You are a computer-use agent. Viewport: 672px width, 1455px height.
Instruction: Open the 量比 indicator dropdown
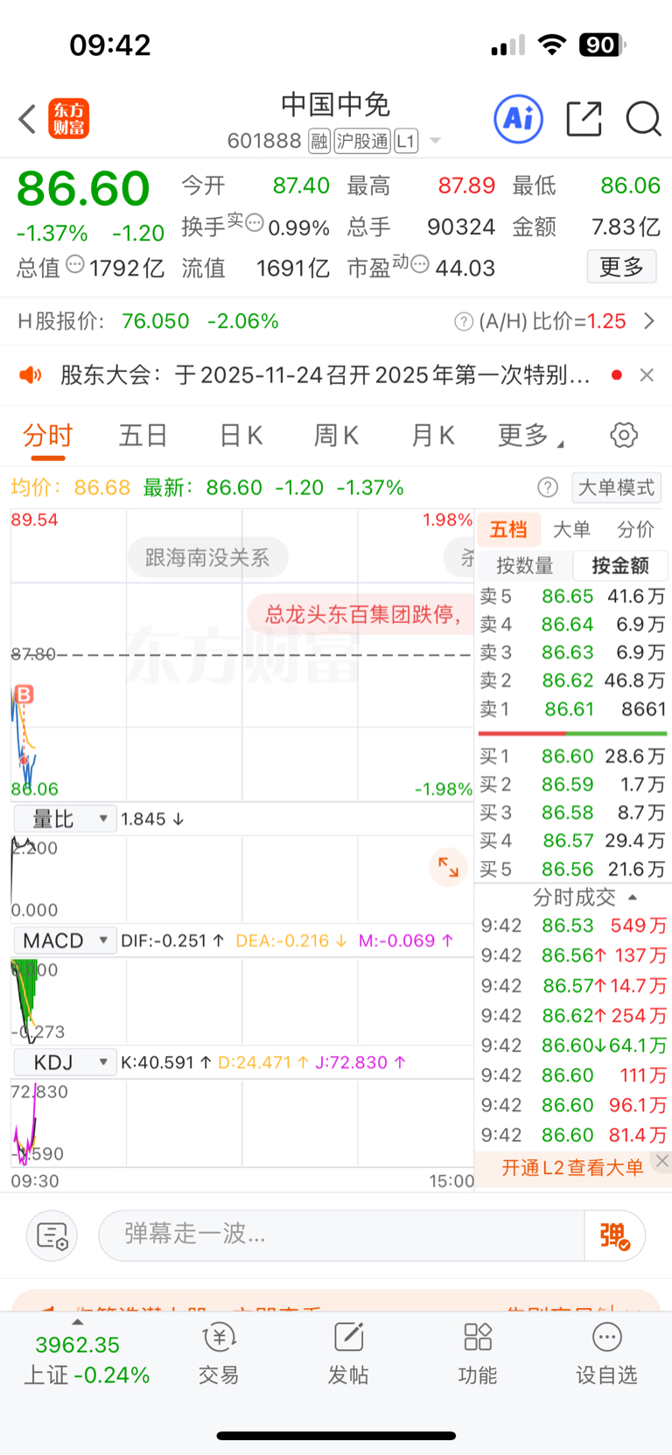65,819
